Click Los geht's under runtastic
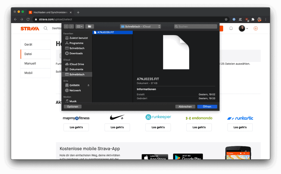Viewport: 281px width, 174px height. (x=240, y=127)
